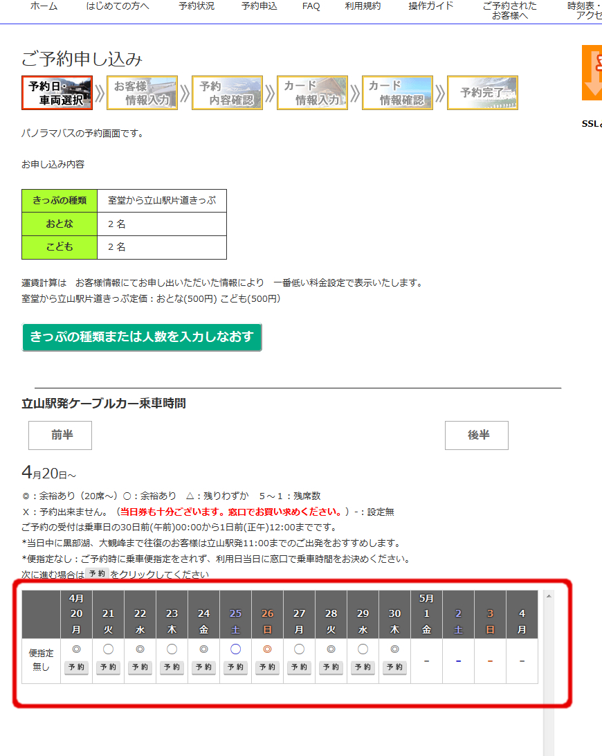Open 利用規約 in the navigation bar

click(x=363, y=6)
